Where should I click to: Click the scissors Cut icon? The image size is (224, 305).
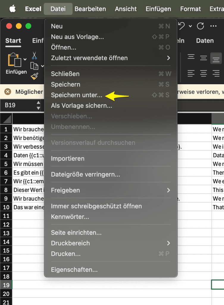[x=35, y=55]
